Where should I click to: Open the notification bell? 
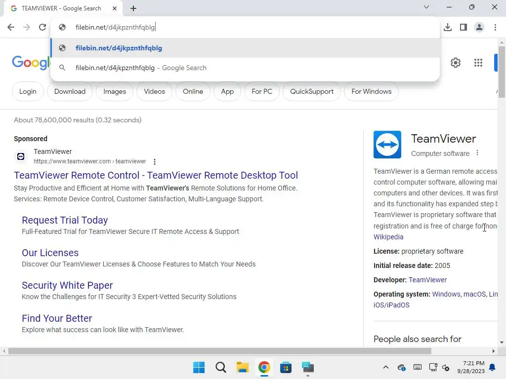tap(493, 367)
